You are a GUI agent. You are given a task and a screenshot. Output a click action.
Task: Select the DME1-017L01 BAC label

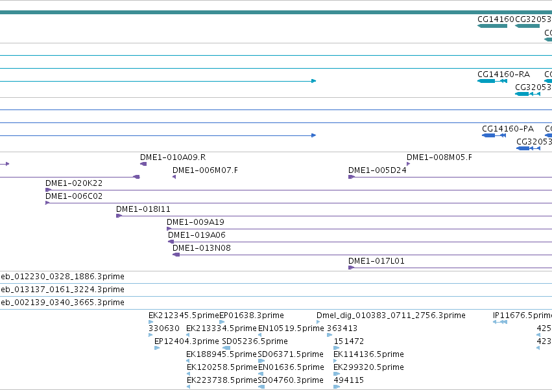tap(376, 261)
